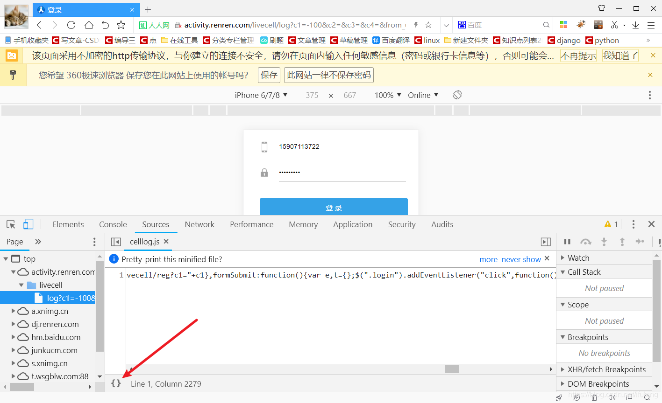Open a new browser tab

pyautogui.click(x=148, y=9)
